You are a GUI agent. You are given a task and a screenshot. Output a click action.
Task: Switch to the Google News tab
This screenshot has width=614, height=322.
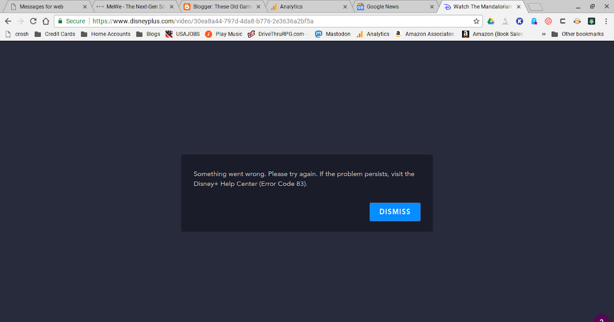(395, 7)
